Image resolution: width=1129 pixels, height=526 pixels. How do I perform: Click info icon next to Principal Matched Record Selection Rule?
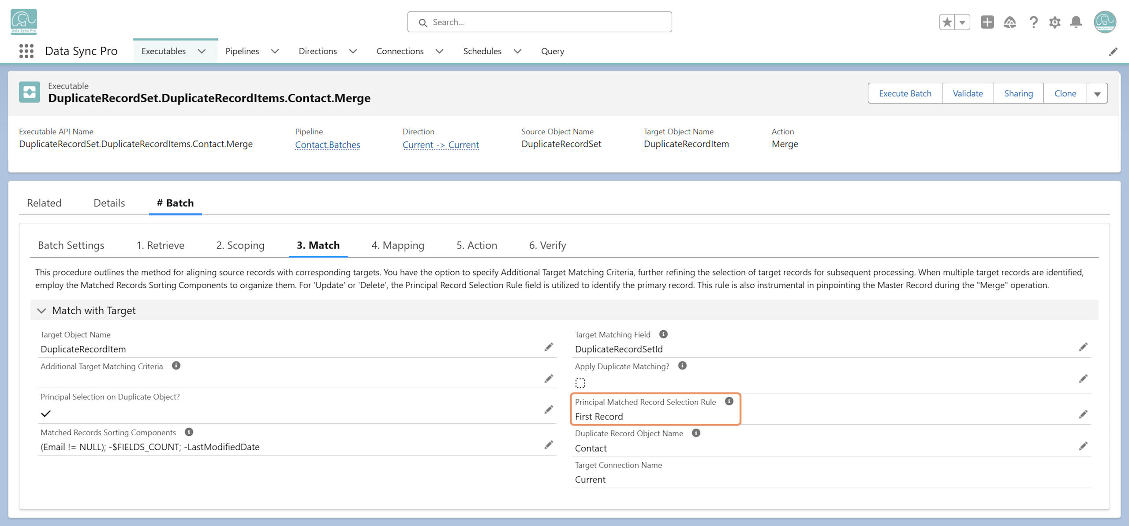pos(729,401)
